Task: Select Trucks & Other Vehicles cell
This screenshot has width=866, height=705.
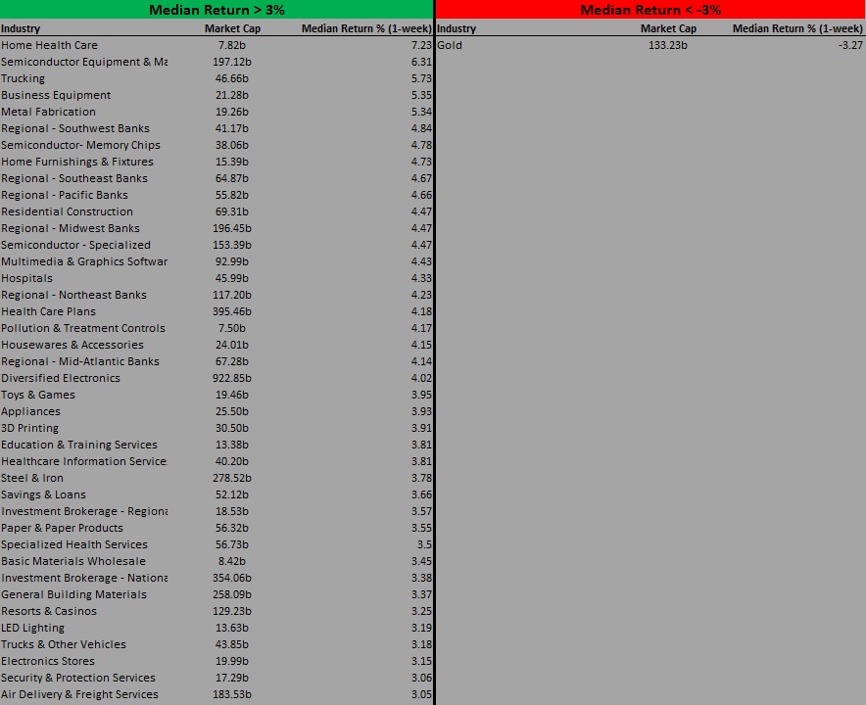Action: (64, 644)
